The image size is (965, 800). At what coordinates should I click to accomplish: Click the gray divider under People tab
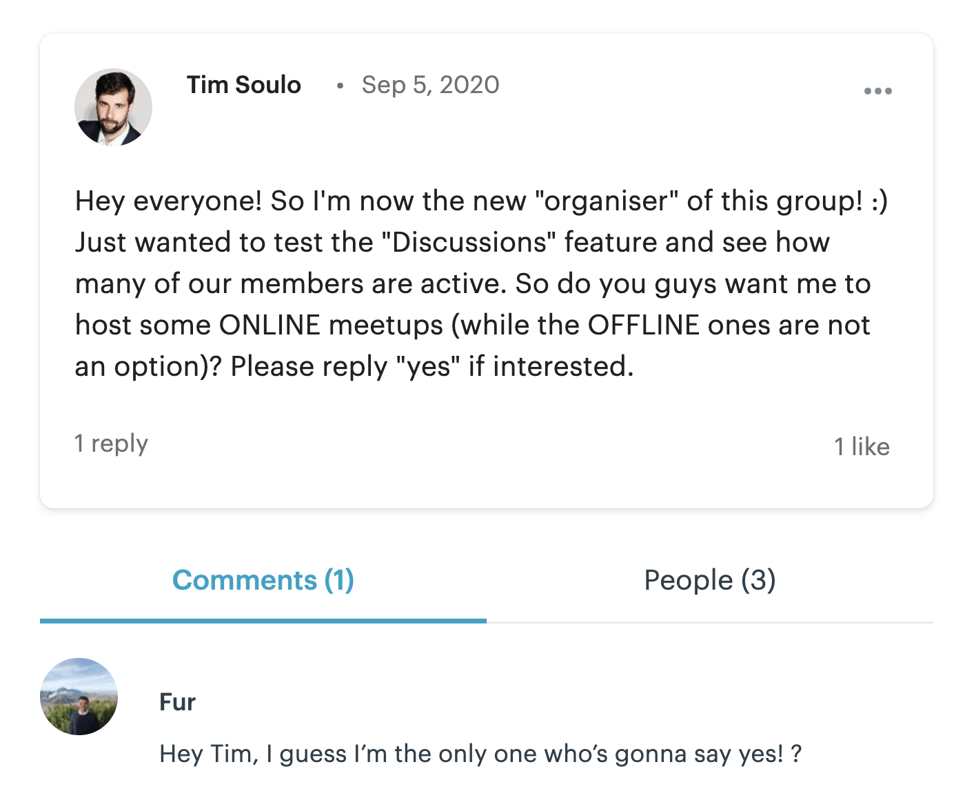pos(709,622)
